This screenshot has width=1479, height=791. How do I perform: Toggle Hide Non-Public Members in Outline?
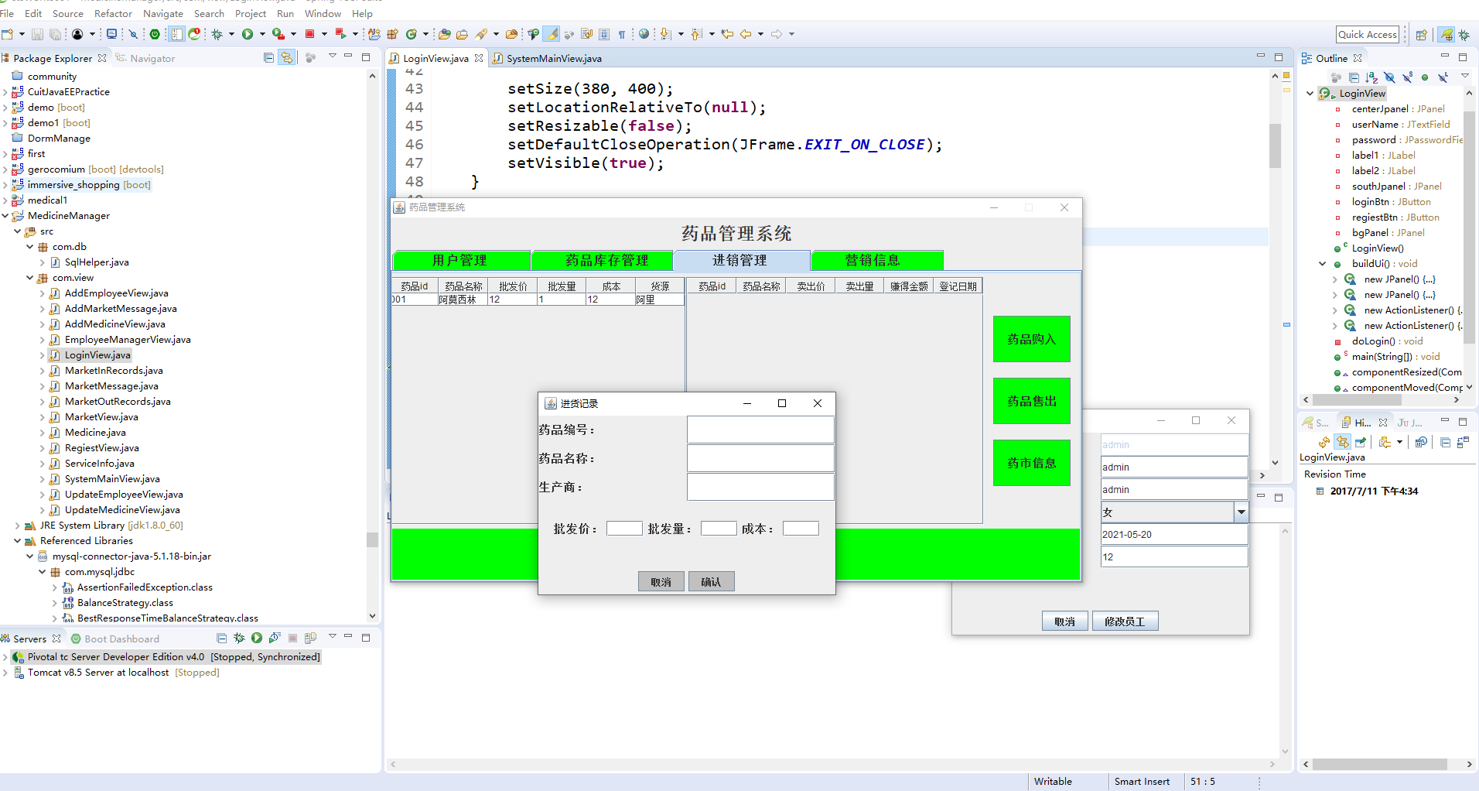click(1425, 77)
